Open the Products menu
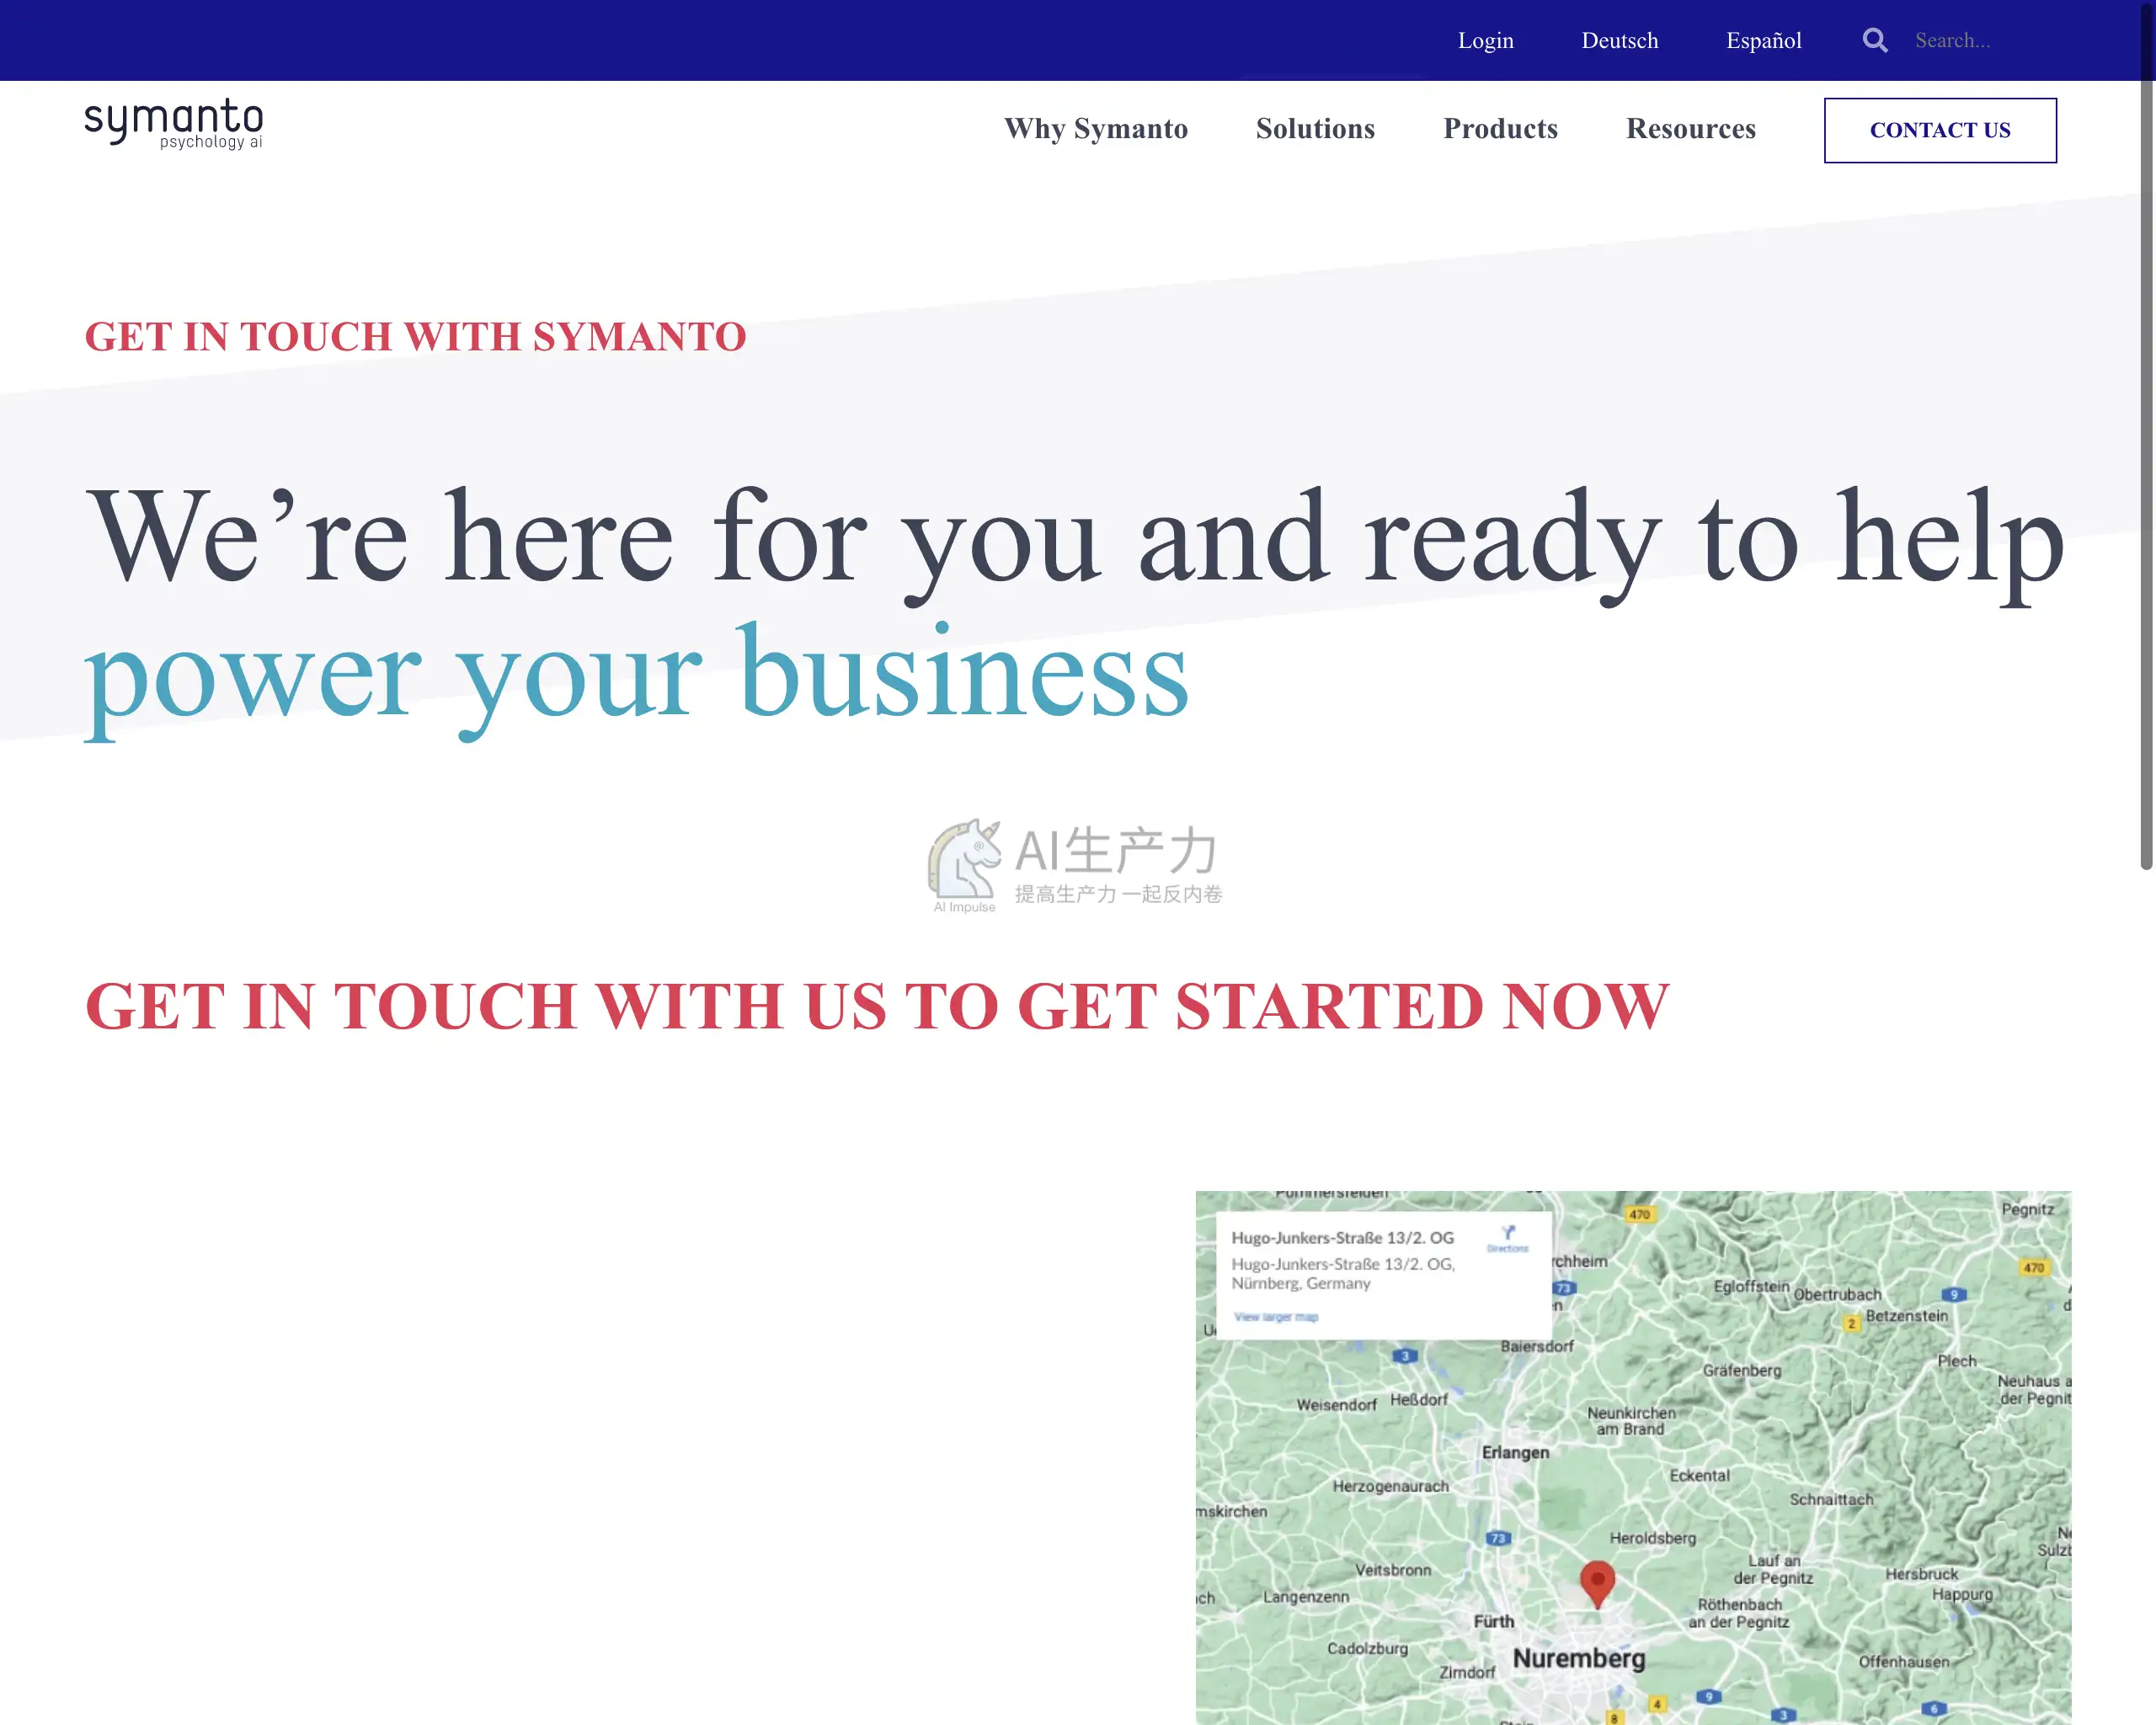Image resolution: width=2156 pixels, height=1725 pixels. click(1500, 129)
